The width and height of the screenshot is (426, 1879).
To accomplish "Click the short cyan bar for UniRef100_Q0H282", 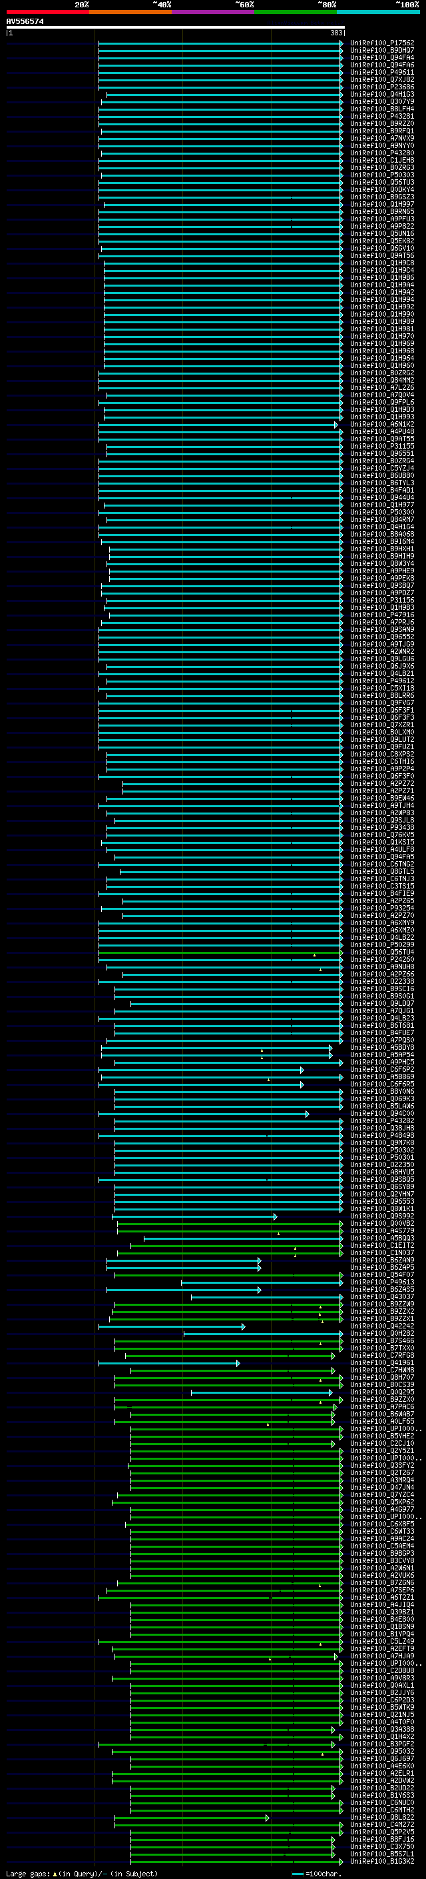I will 263,1333.
